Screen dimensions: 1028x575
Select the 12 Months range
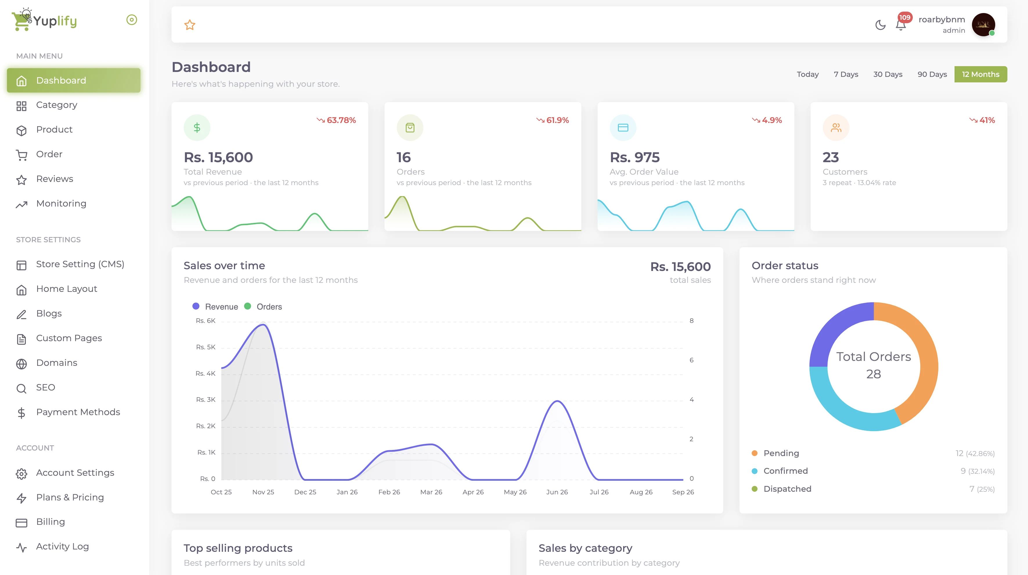coord(980,74)
